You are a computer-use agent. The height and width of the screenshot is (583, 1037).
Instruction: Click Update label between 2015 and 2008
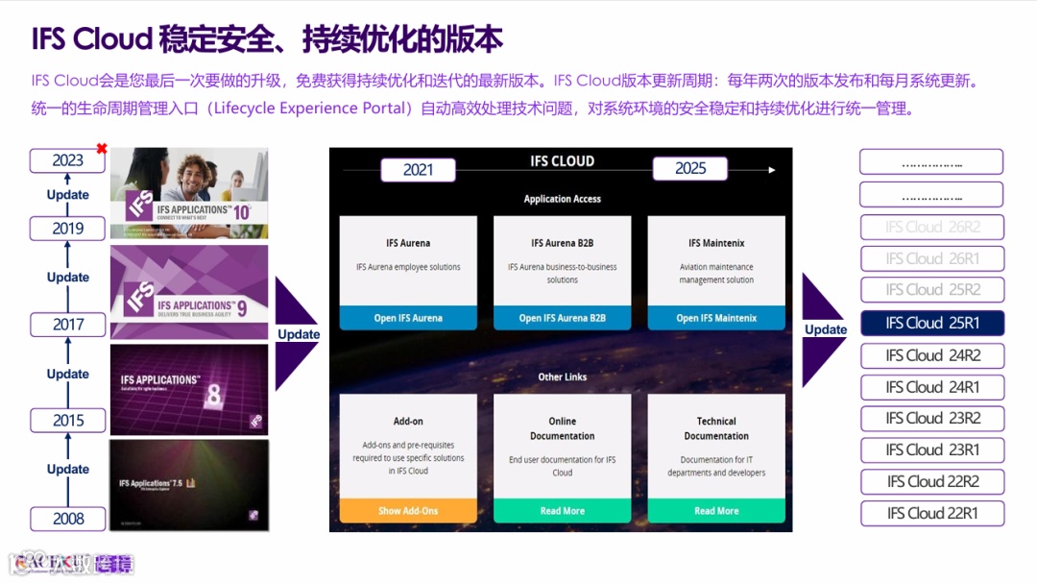(67, 469)
